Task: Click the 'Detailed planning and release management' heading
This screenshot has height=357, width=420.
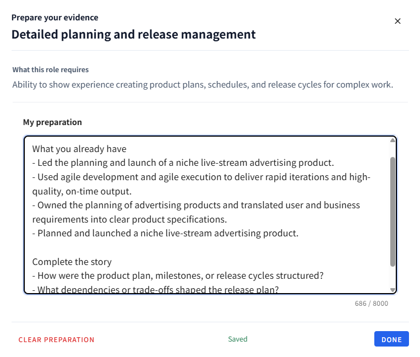Action: click(133, 35)
